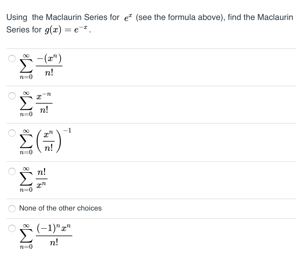Click the None of the other choices text label
Viewport: 302px width, 261px height.
pyautogui.click(x=60, y=208)
